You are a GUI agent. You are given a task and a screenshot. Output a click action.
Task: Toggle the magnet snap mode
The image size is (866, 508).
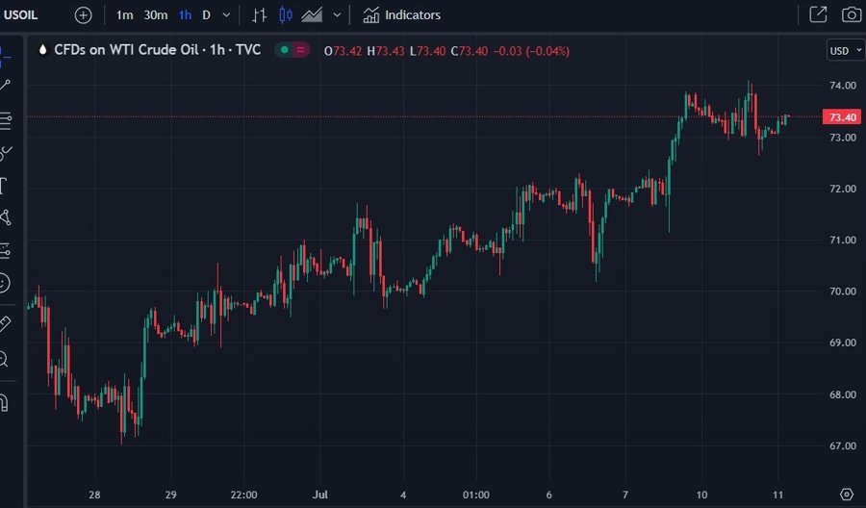click(x=5, y=402)
